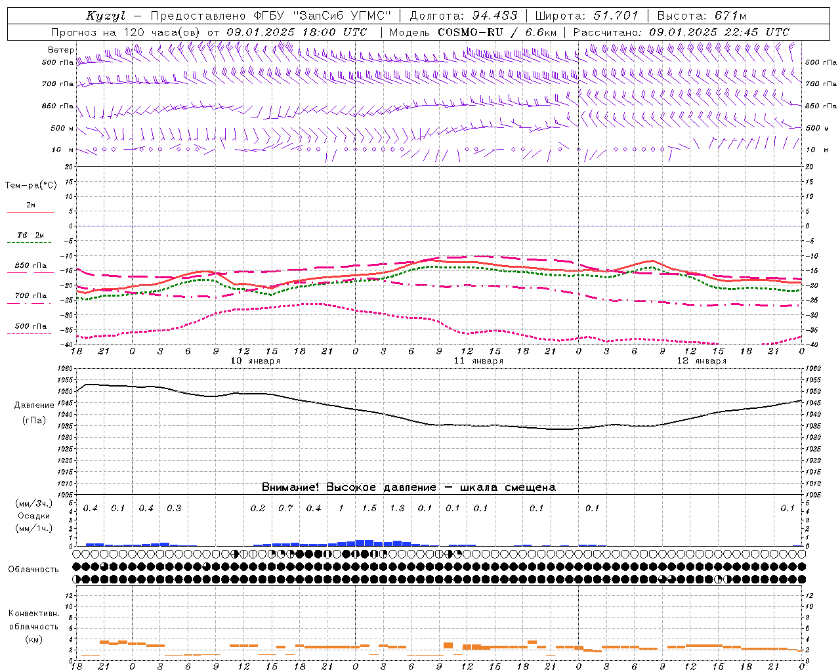
Task: Click the 10 января date label
Action: pyautogui.click(x=255, y=361)
